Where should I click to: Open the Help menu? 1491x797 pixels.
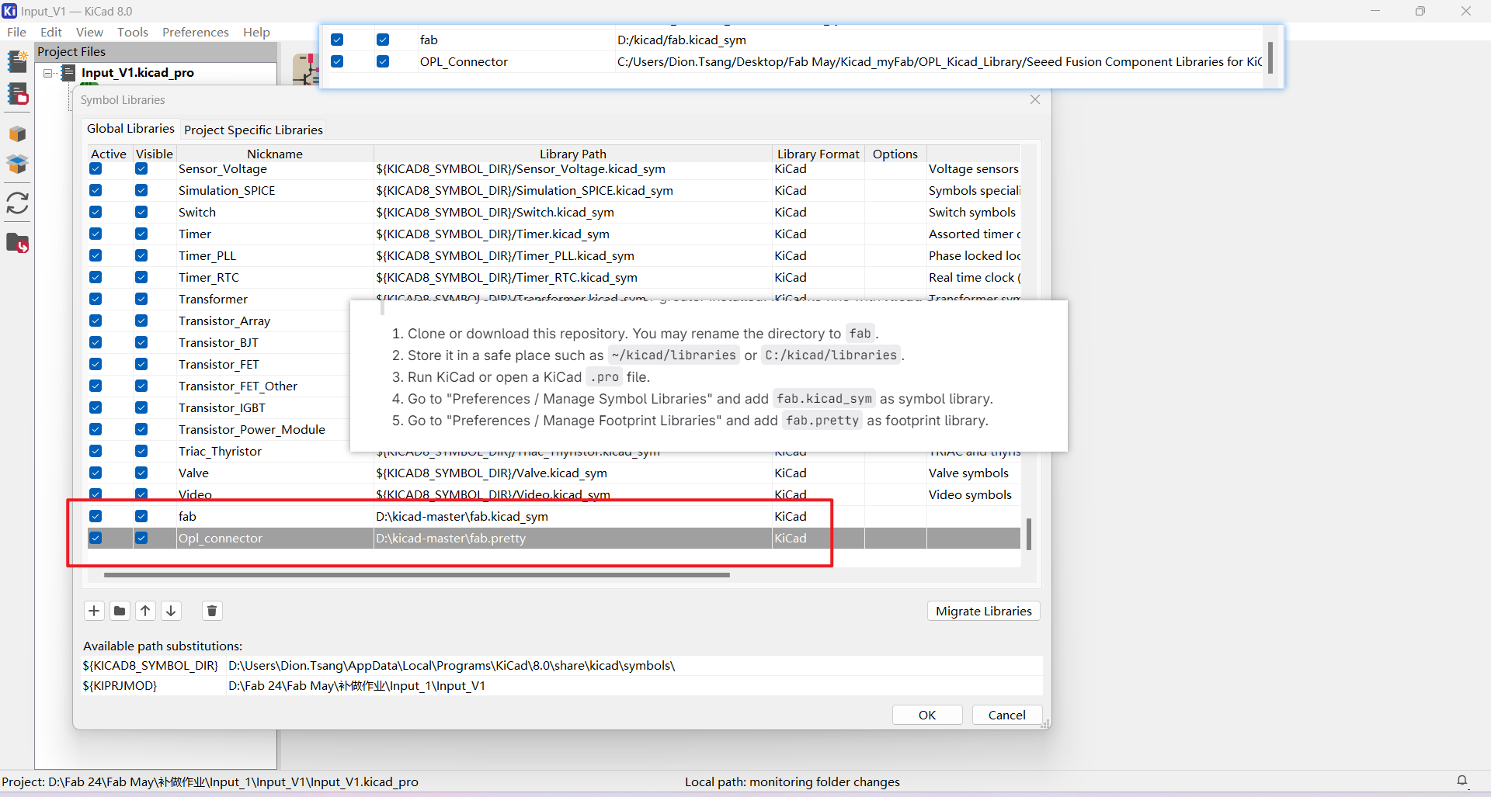coord(256,32)
